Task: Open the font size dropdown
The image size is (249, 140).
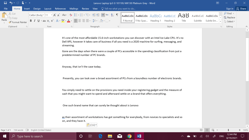Action: (x=52, y=15)
